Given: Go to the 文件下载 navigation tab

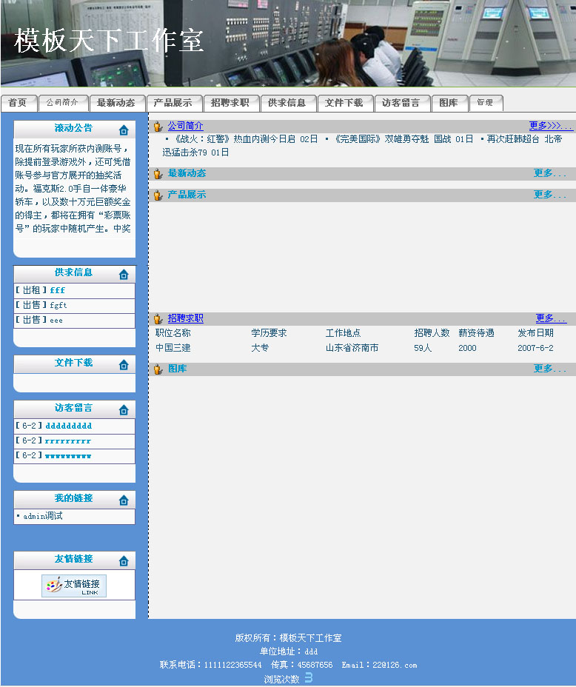Looking at the screenshot, I should tap(344, 103).
